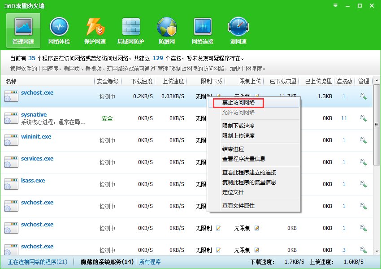
Task: Click the pencil edit icon for download limit
Action: pos(218,228)
